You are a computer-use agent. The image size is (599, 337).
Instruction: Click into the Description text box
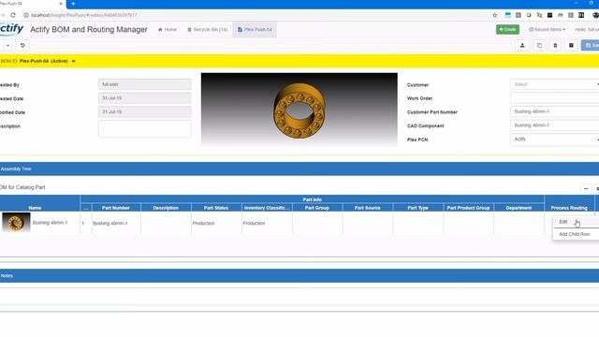(145, 129)
